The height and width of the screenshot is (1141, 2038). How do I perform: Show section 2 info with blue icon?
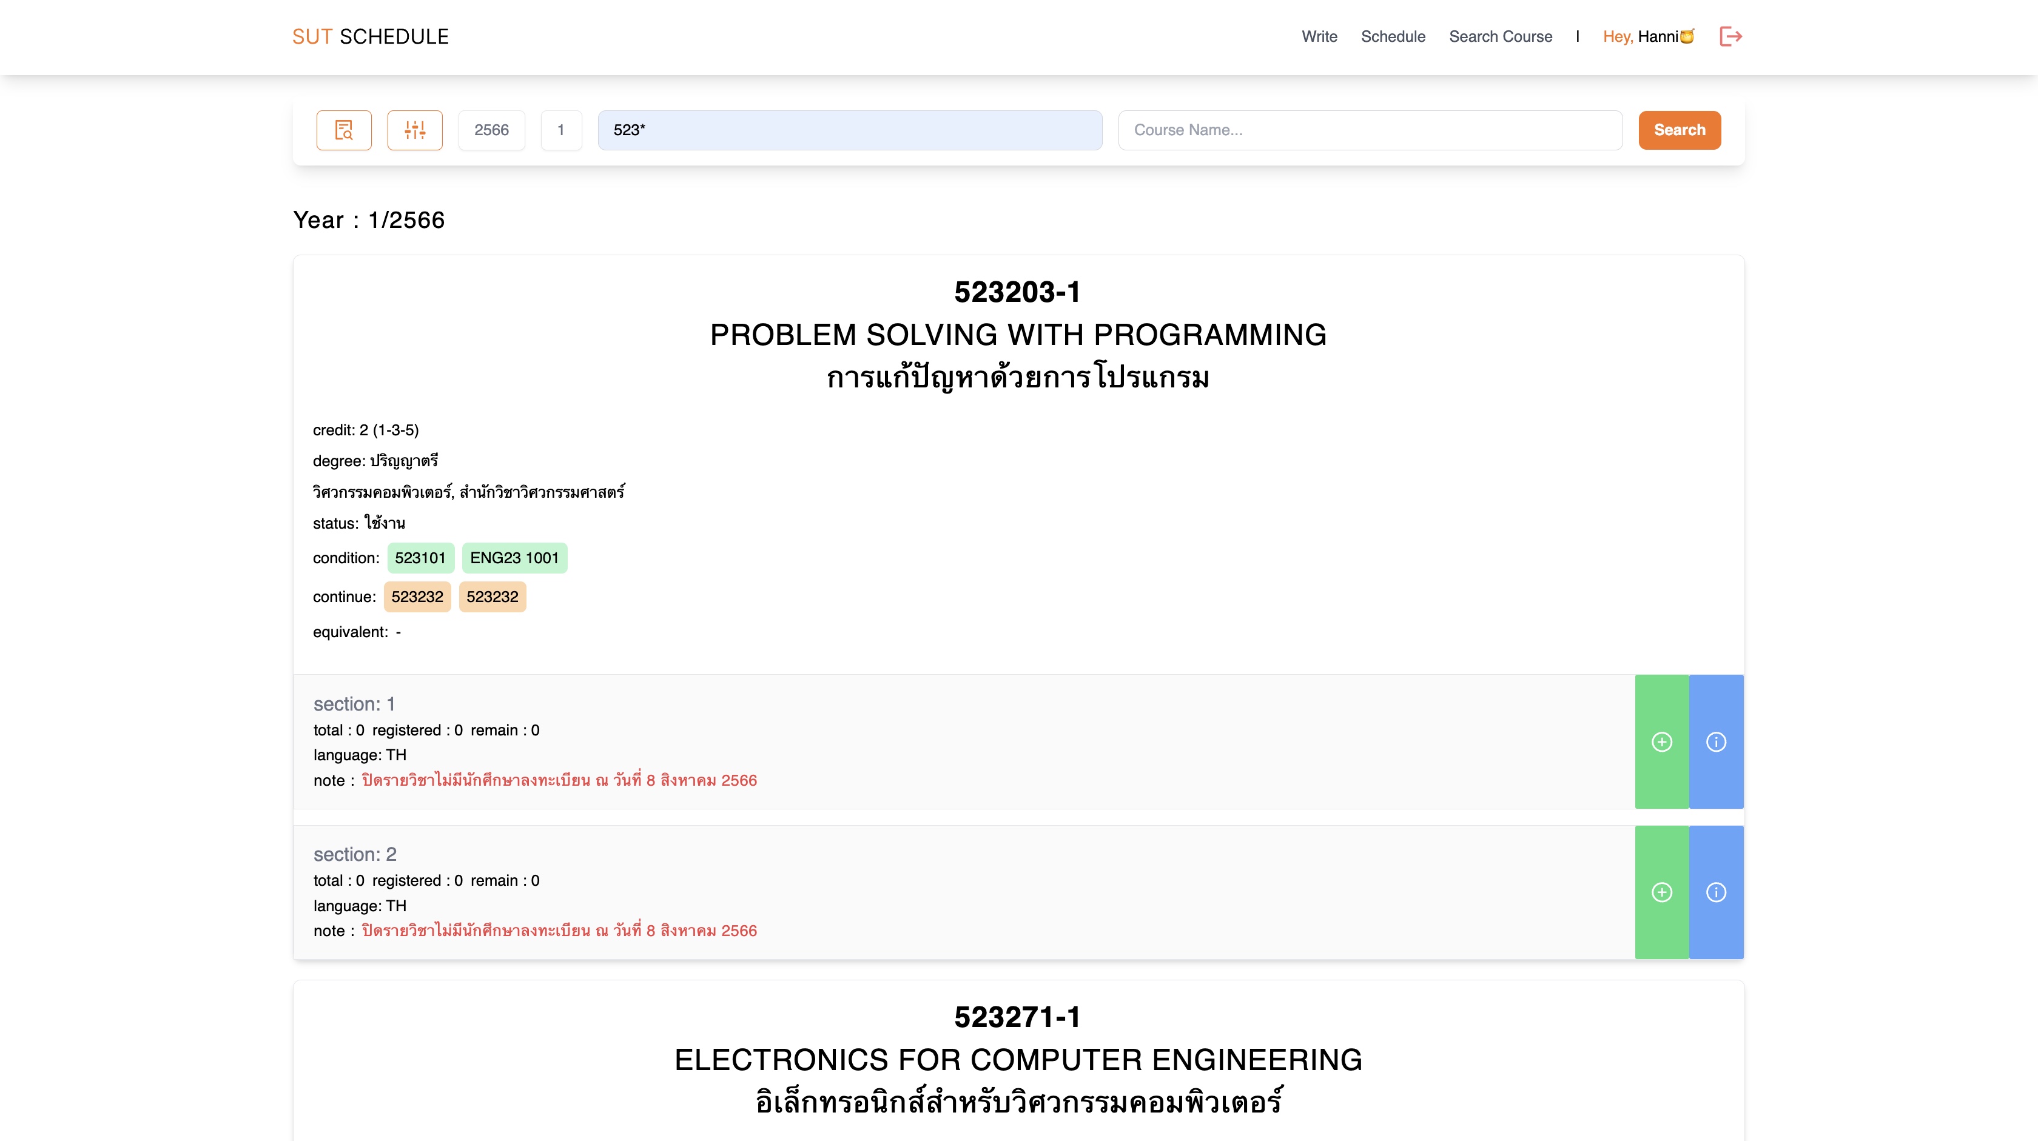click(1715, 892)
